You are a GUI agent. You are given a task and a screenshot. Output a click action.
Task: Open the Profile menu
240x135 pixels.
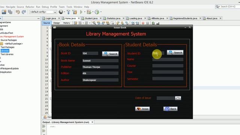54,7
